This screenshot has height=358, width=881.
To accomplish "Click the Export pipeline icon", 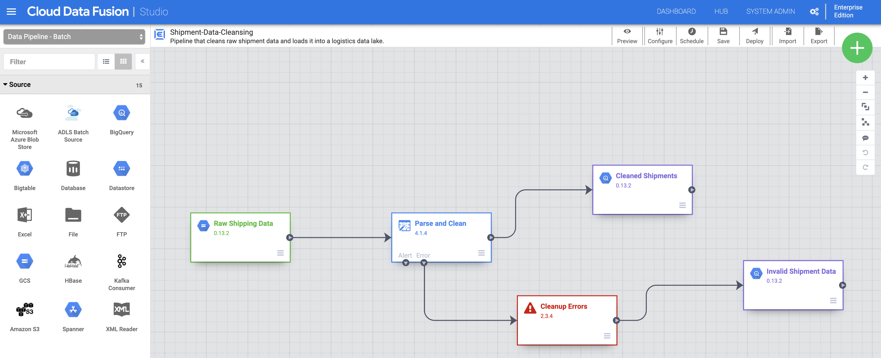I will [x=818, y=32].
